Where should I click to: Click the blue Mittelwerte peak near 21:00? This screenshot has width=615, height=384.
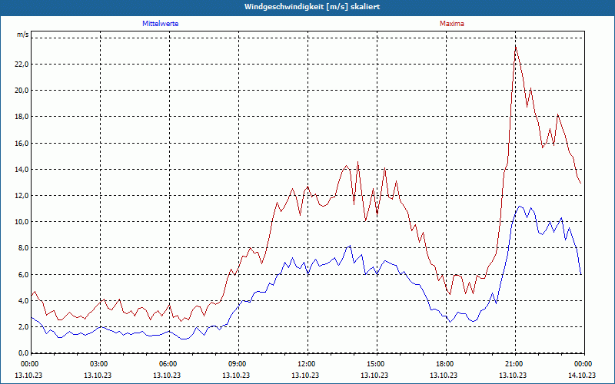pos(520,206)
